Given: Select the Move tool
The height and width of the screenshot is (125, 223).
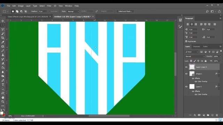Looking at the screenshot, I should [3, 21].
